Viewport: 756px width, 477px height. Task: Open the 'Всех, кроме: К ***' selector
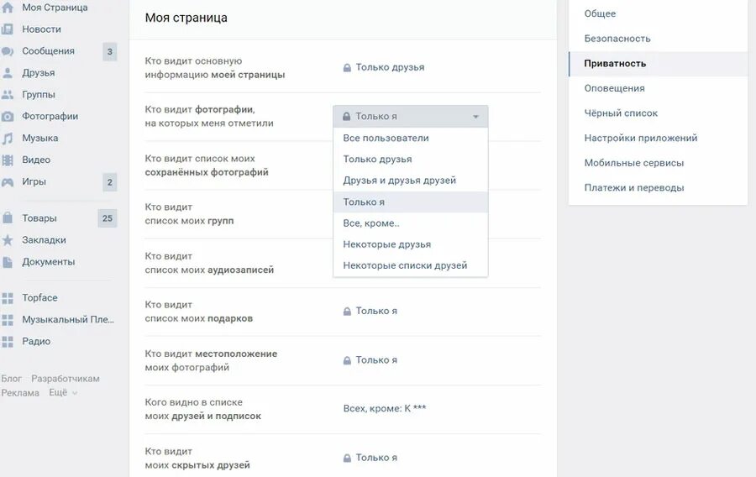click(x=385, y=409)
